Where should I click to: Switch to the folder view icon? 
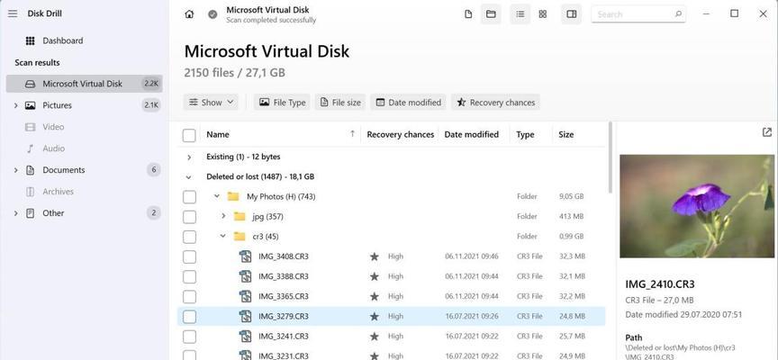491,14
